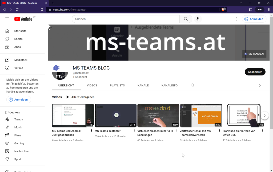Open the MS-TEAMS.AT banner link

click(254, 54)
